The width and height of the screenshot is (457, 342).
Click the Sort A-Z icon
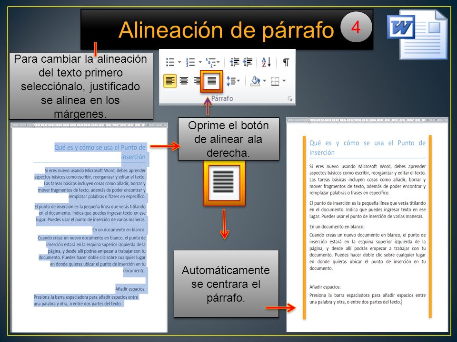[x=266, y=62]
